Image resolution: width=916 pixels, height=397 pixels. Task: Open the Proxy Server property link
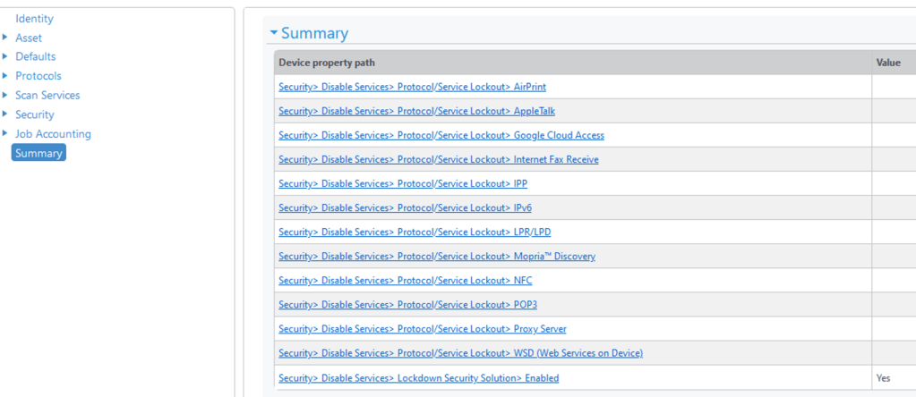pos(422,329)
